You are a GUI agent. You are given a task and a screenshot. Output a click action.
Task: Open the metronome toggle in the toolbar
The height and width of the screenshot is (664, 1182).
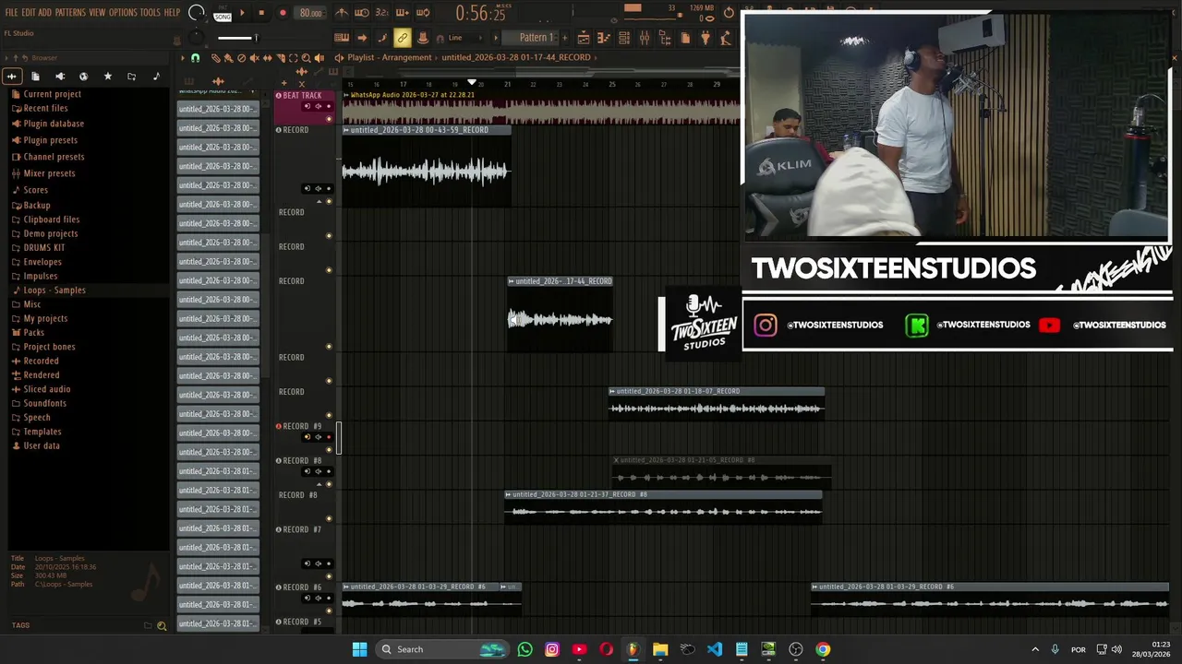click(342, 13)
